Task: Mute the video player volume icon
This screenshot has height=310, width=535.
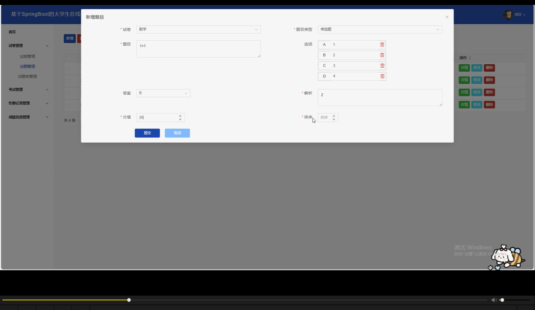Action: coord(494,300)
